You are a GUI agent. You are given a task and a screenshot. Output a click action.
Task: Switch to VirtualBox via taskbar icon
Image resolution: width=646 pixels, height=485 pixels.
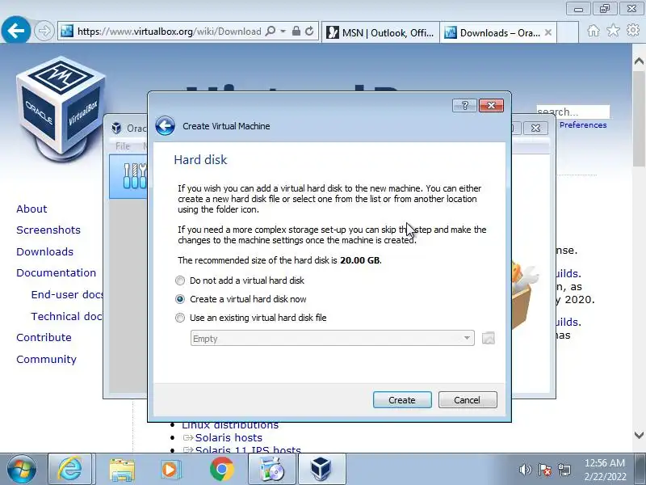321,470
